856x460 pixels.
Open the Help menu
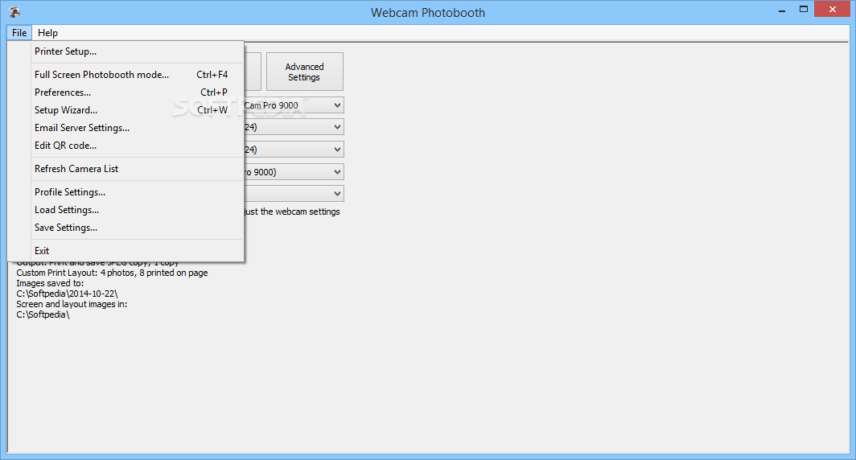pyautogui.click(x=47, y=33)
